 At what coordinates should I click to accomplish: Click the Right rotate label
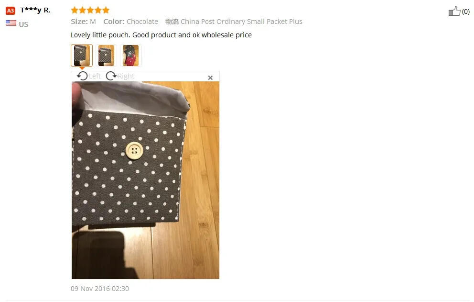point(126,76)
